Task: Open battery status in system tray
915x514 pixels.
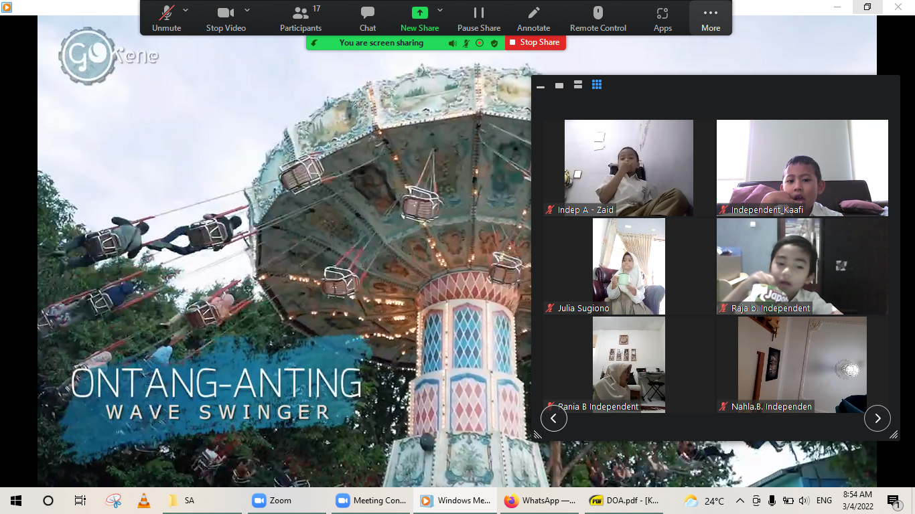Action: [x=788, y=501]
